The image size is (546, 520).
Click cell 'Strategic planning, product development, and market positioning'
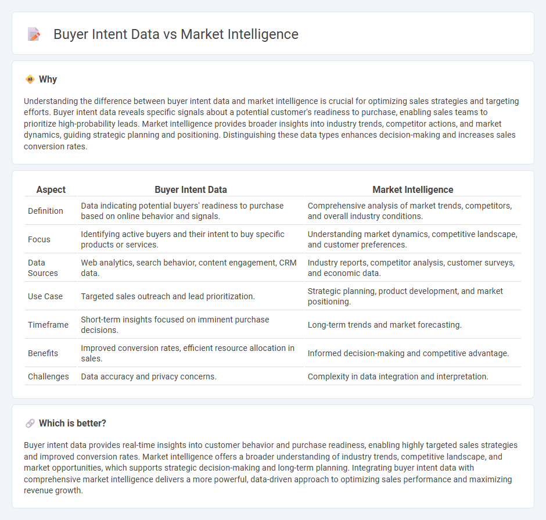tap(412, 296)
